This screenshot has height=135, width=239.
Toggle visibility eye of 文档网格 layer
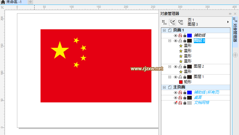tap(176, 103)
